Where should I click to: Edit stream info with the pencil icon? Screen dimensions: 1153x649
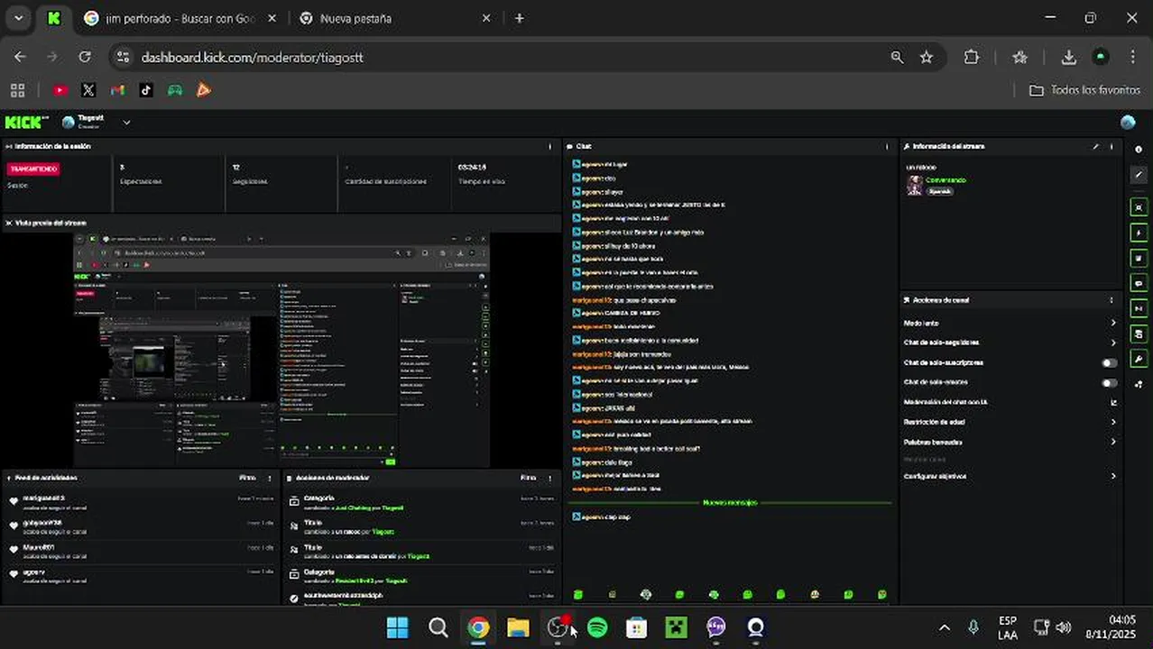click(1096, 146)
